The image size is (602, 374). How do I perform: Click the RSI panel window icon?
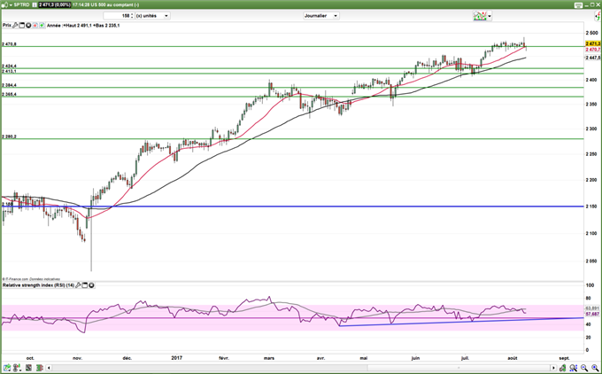coord(85,285)
